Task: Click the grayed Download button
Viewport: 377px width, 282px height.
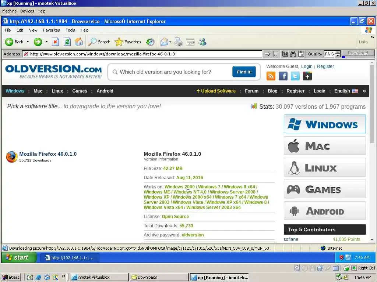Action: pyautogui.click(x=358, y=53)
